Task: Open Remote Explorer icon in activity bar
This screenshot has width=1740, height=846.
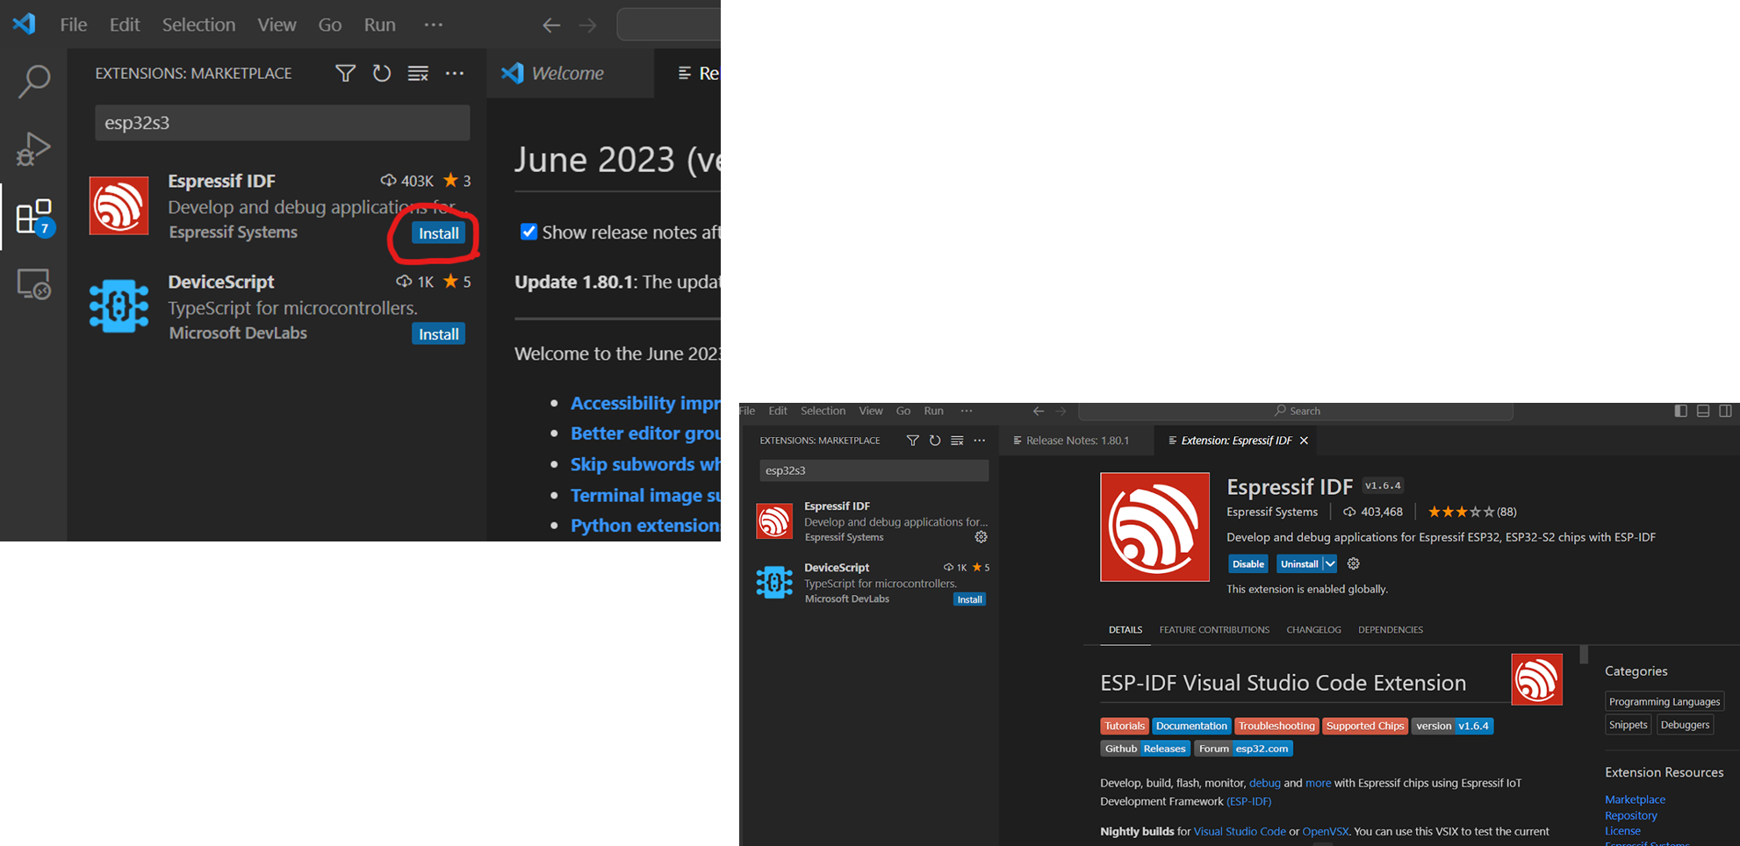Action: (33, 284)
